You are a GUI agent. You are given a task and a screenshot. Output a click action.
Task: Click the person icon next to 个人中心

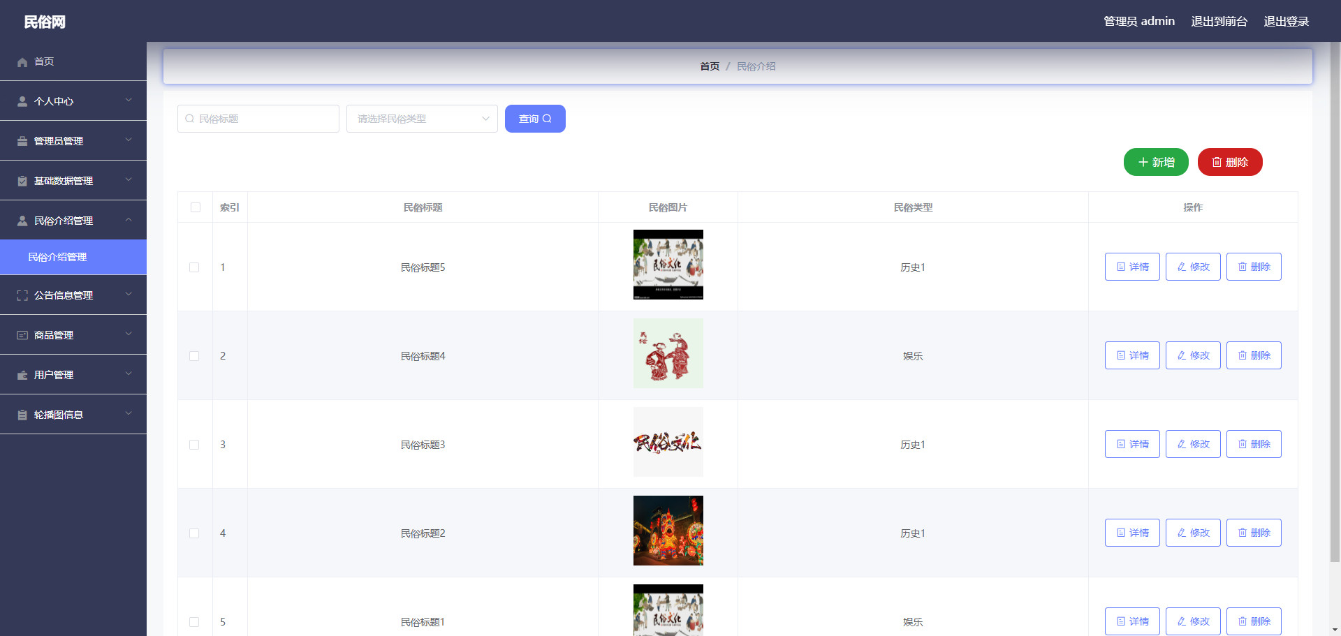tap(22, 101)
